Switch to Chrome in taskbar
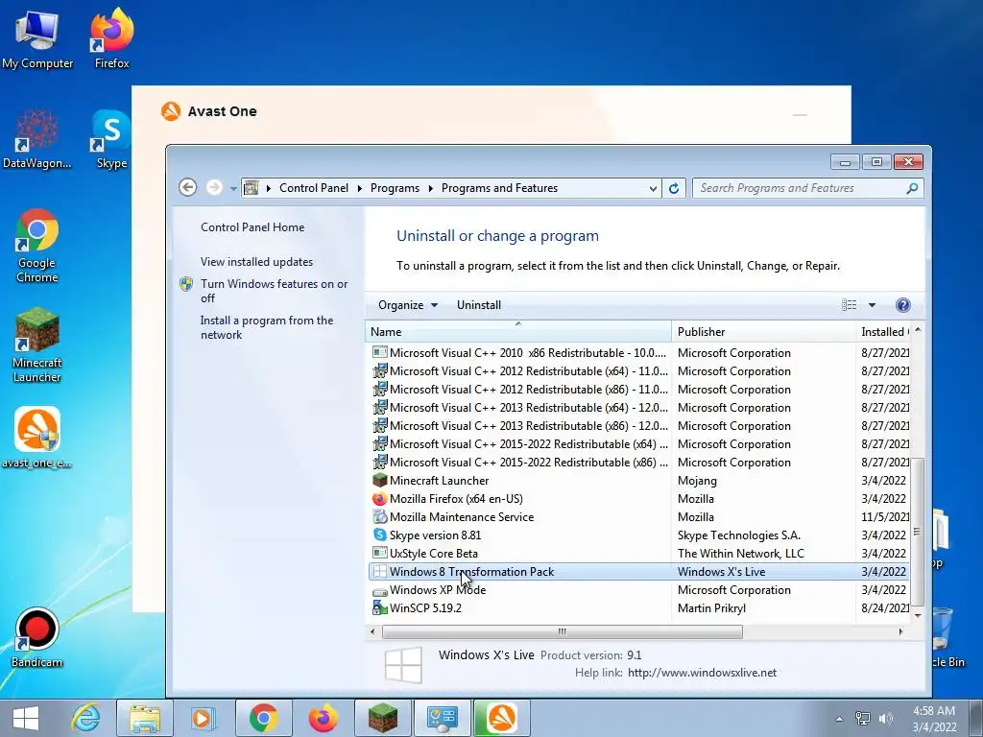Screen dimensions: 983x737 (263, 718)
